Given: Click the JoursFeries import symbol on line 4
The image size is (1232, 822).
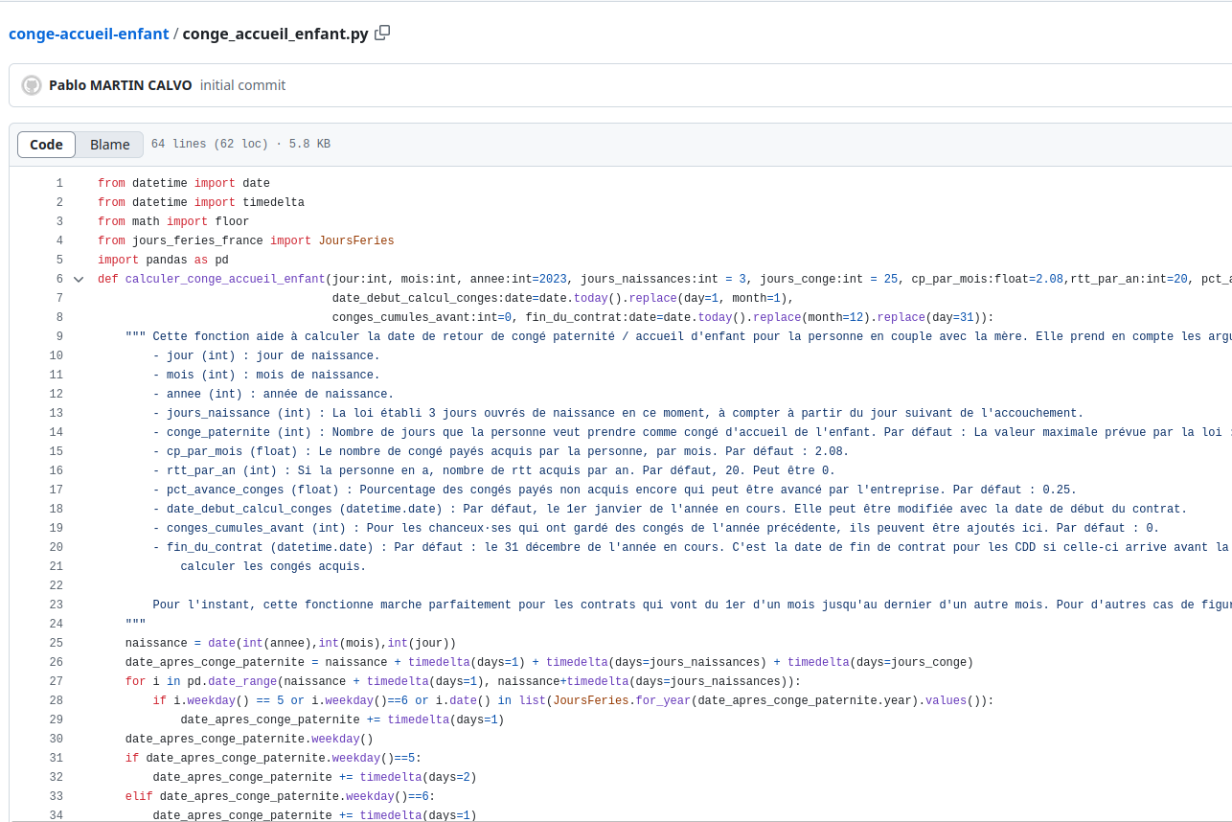Looking at the screenshot, I should click(356, 240).
